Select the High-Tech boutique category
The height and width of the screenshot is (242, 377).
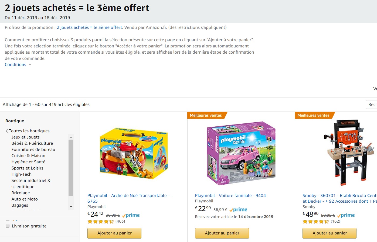(21, 174)
